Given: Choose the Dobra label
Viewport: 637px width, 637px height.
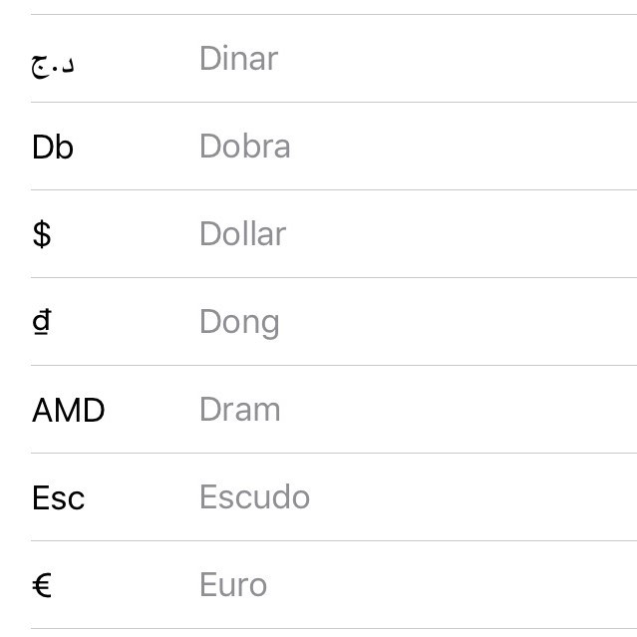Looking at the screenshot, I should pos(244,147).
